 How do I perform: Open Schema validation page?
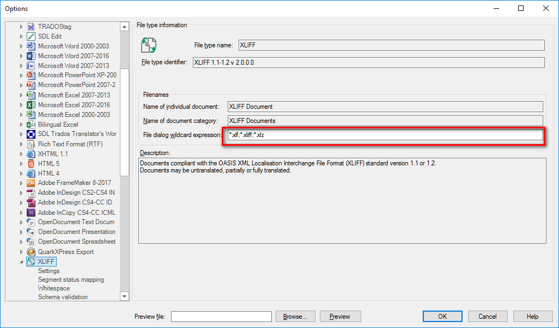(x=63, y=296)
